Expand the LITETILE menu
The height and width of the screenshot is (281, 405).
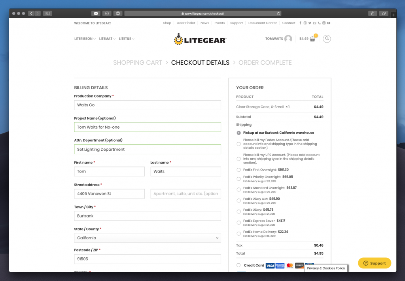pyautogui.click(x=127, y=39)
